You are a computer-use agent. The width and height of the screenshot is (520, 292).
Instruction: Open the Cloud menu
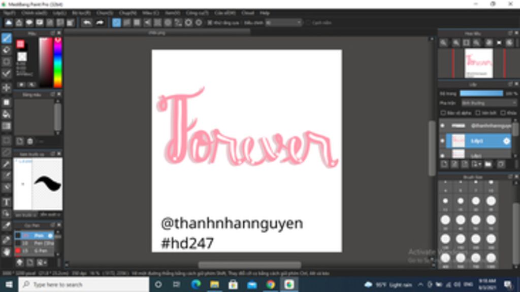pos(248,13)
